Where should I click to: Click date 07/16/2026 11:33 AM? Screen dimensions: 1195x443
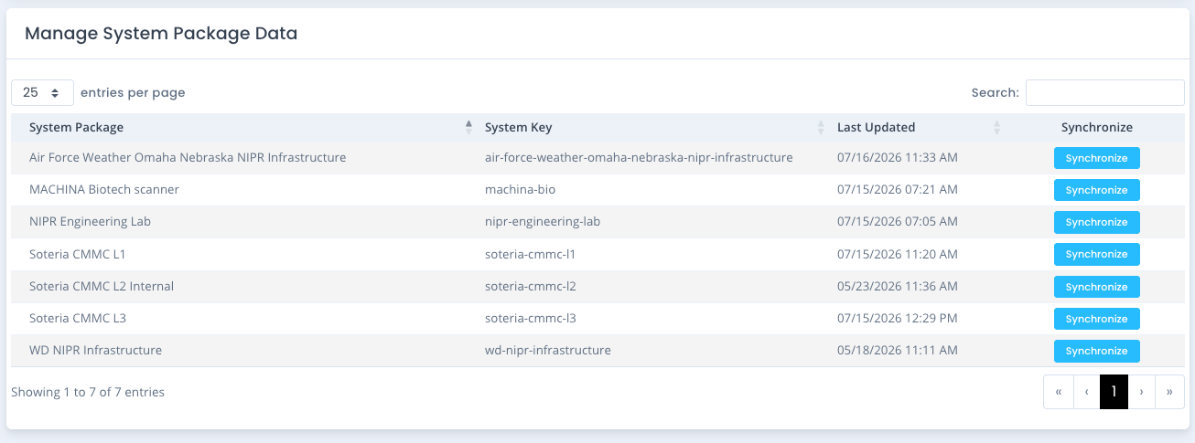point(898,157)
